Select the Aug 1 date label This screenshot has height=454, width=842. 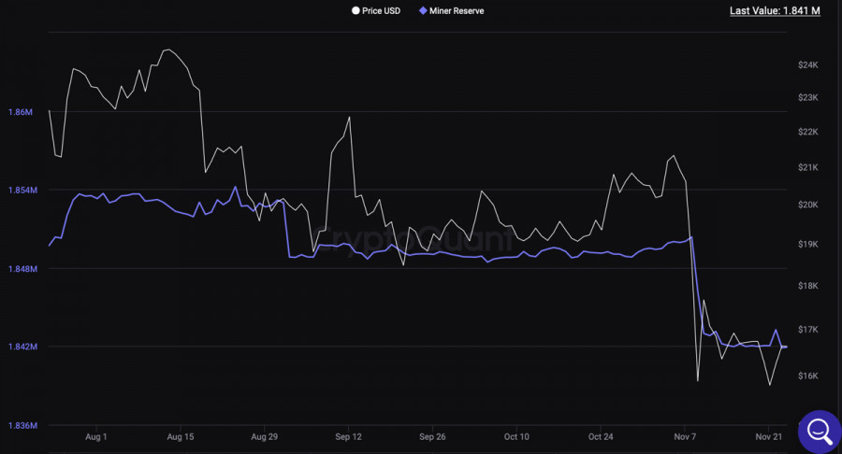pyautogui.click(x=96, y=436)
